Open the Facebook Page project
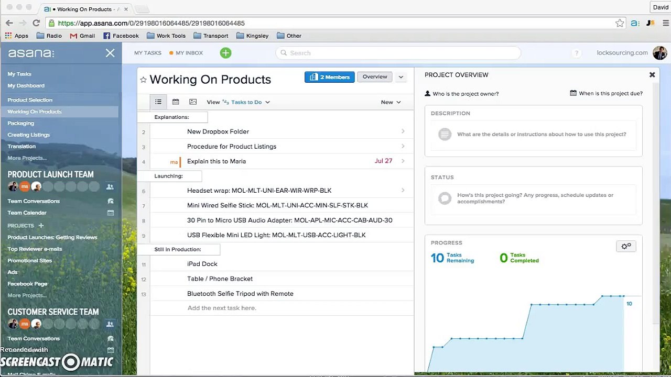This screenshot has height=377, width=671. point(27,284)
